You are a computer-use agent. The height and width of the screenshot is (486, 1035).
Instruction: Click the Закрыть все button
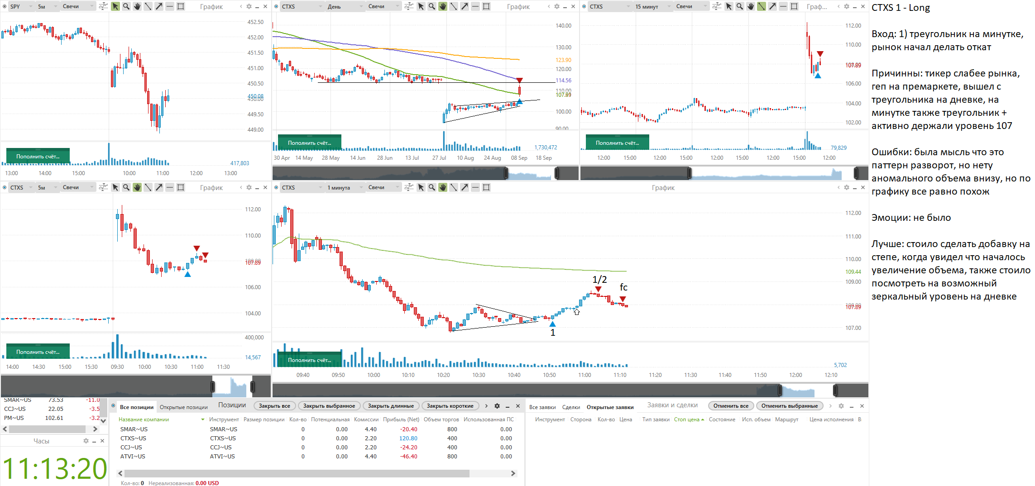[274, 406]
